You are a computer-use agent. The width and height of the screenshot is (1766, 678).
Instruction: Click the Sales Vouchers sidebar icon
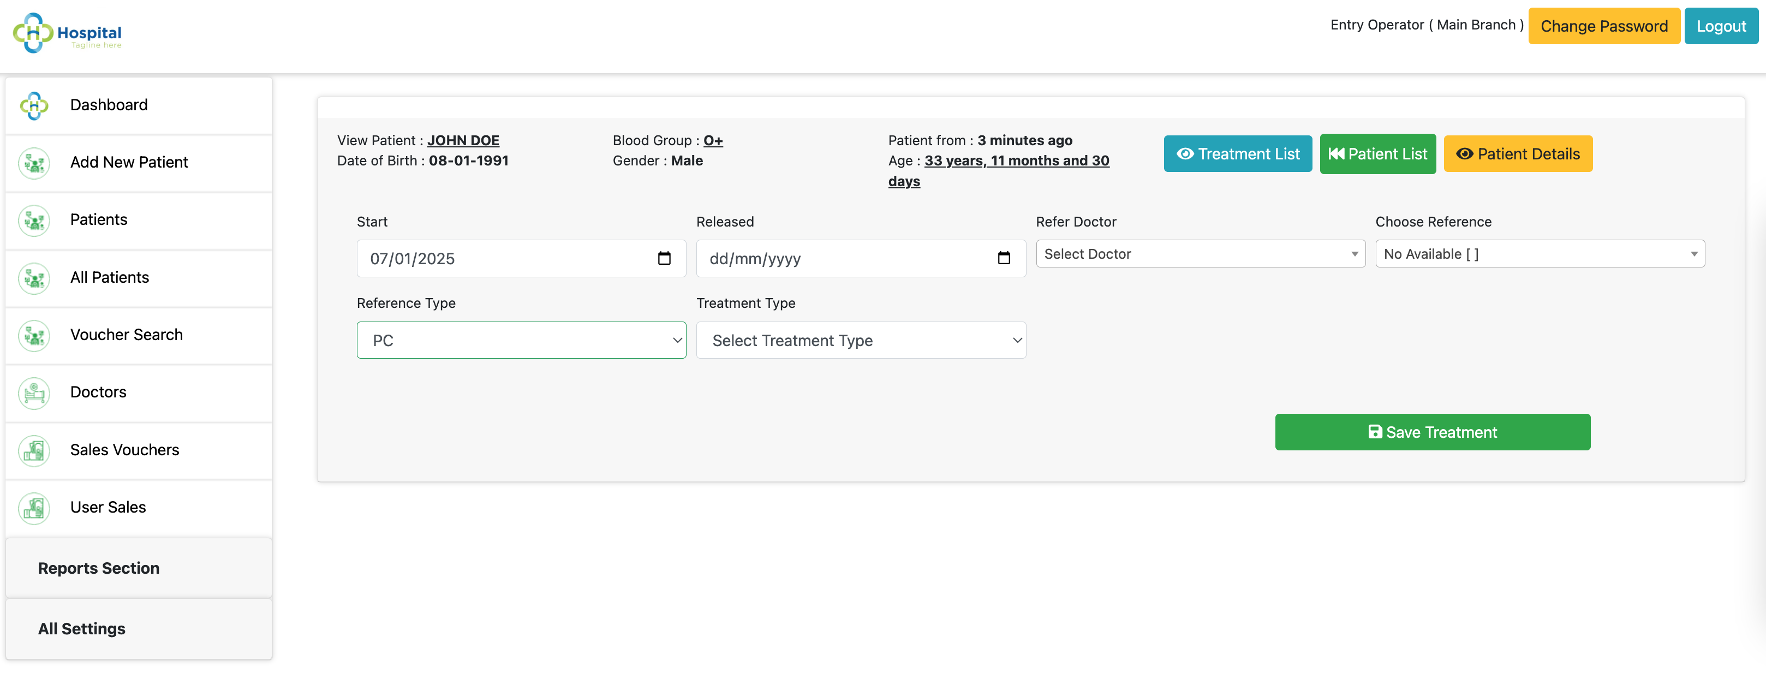(34, 451)
